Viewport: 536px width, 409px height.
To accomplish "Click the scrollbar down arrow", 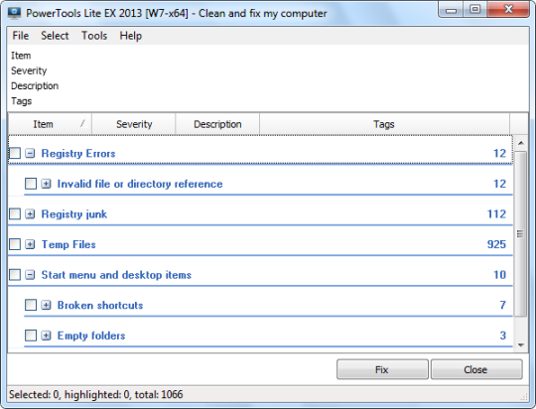I will (521, 345).
